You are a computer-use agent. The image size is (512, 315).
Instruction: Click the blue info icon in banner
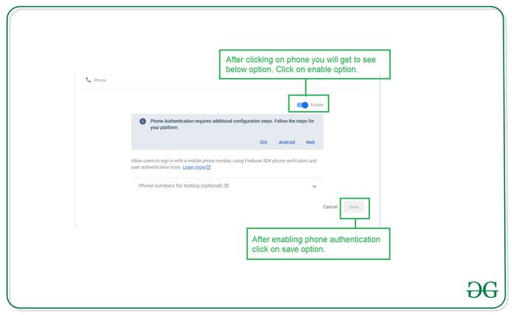143,122
